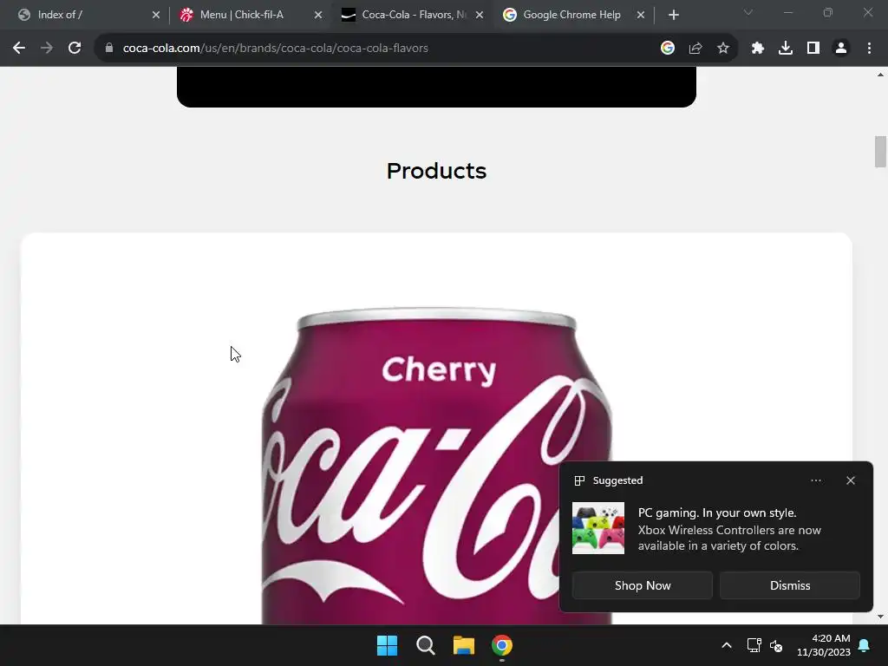Click the network status tray icon
This screenshot has height=666, width=888.
click(x=754, y=645)
